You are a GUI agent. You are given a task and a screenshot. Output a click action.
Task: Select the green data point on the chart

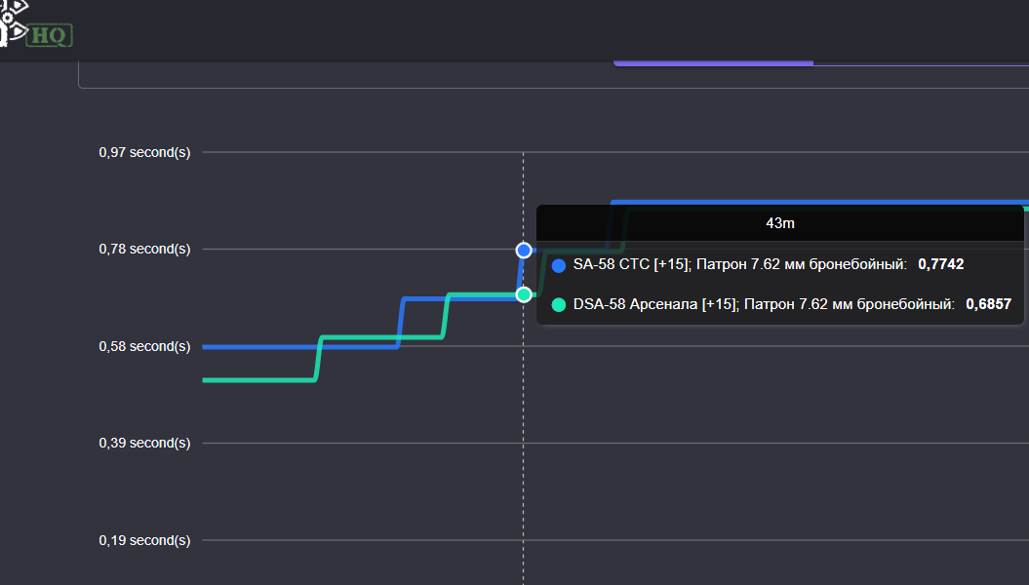(x=524, y=295)
